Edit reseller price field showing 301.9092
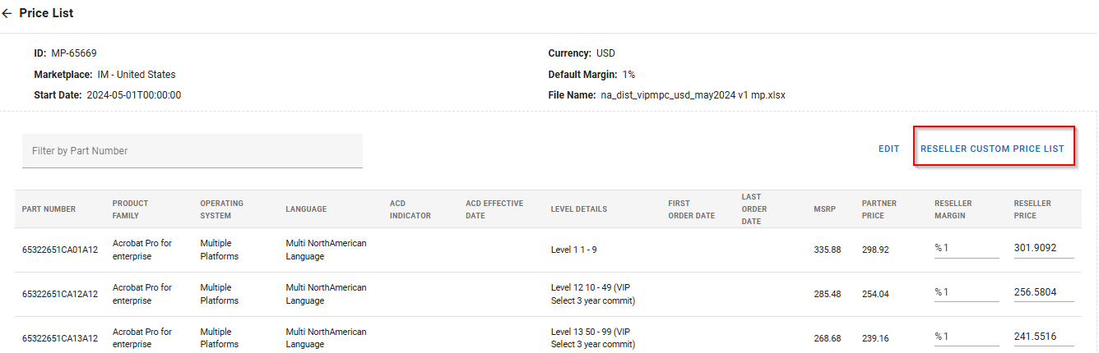 tap(1043, 247)
